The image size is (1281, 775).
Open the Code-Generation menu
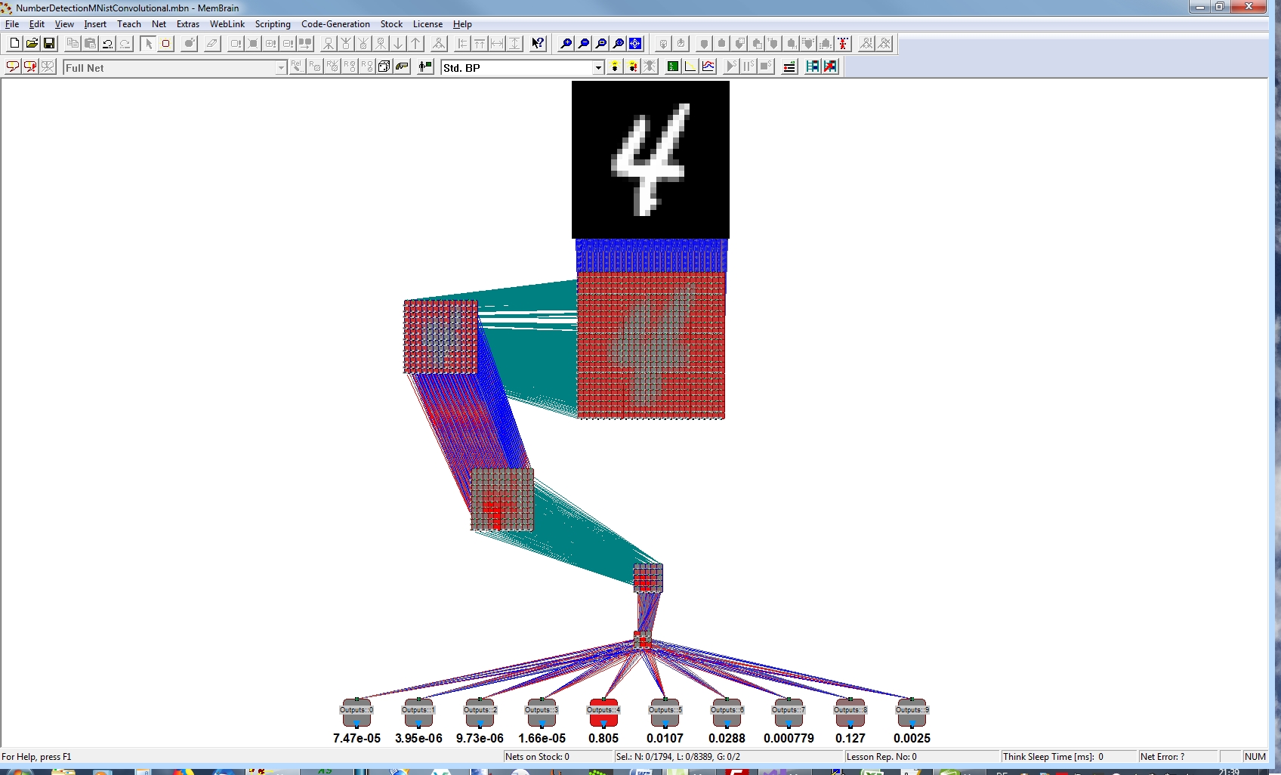click(335, 24)
